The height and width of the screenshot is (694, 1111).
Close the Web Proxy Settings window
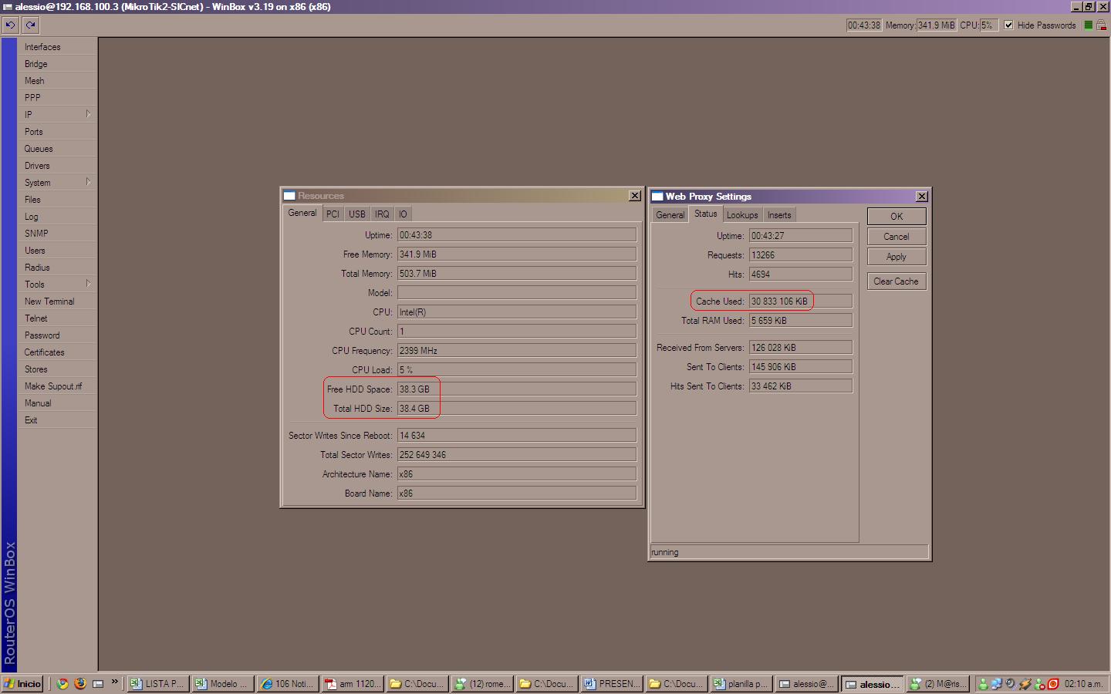click(921, 197)
